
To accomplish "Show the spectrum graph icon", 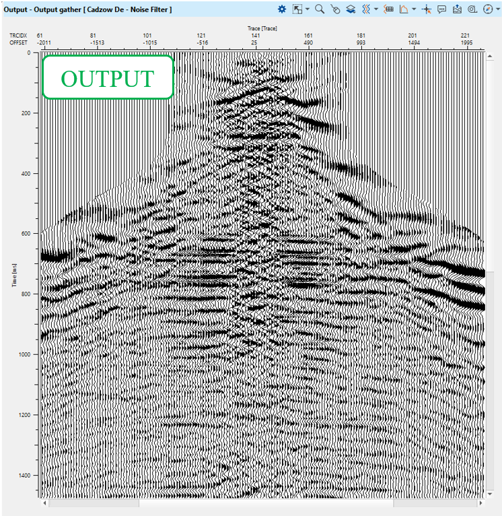I will click(x=404, y=9).
